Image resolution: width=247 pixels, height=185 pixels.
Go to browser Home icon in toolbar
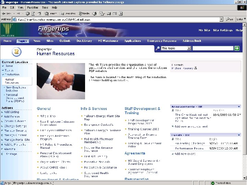click(x=39, y=14)
